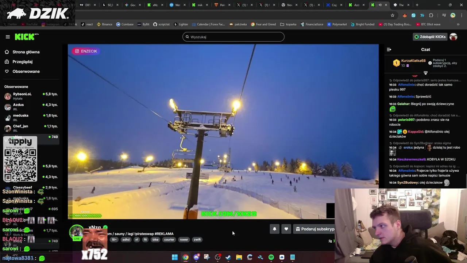Image resolution: width=467 pixels, height=263 pixels.
Task: Click the adhd tag
Action: (x=126, y=240)
